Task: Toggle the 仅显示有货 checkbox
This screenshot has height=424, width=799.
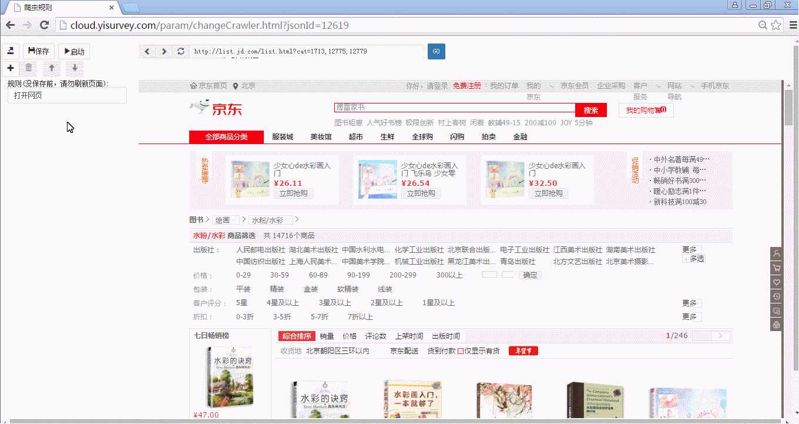Action: tap(461, 351)
